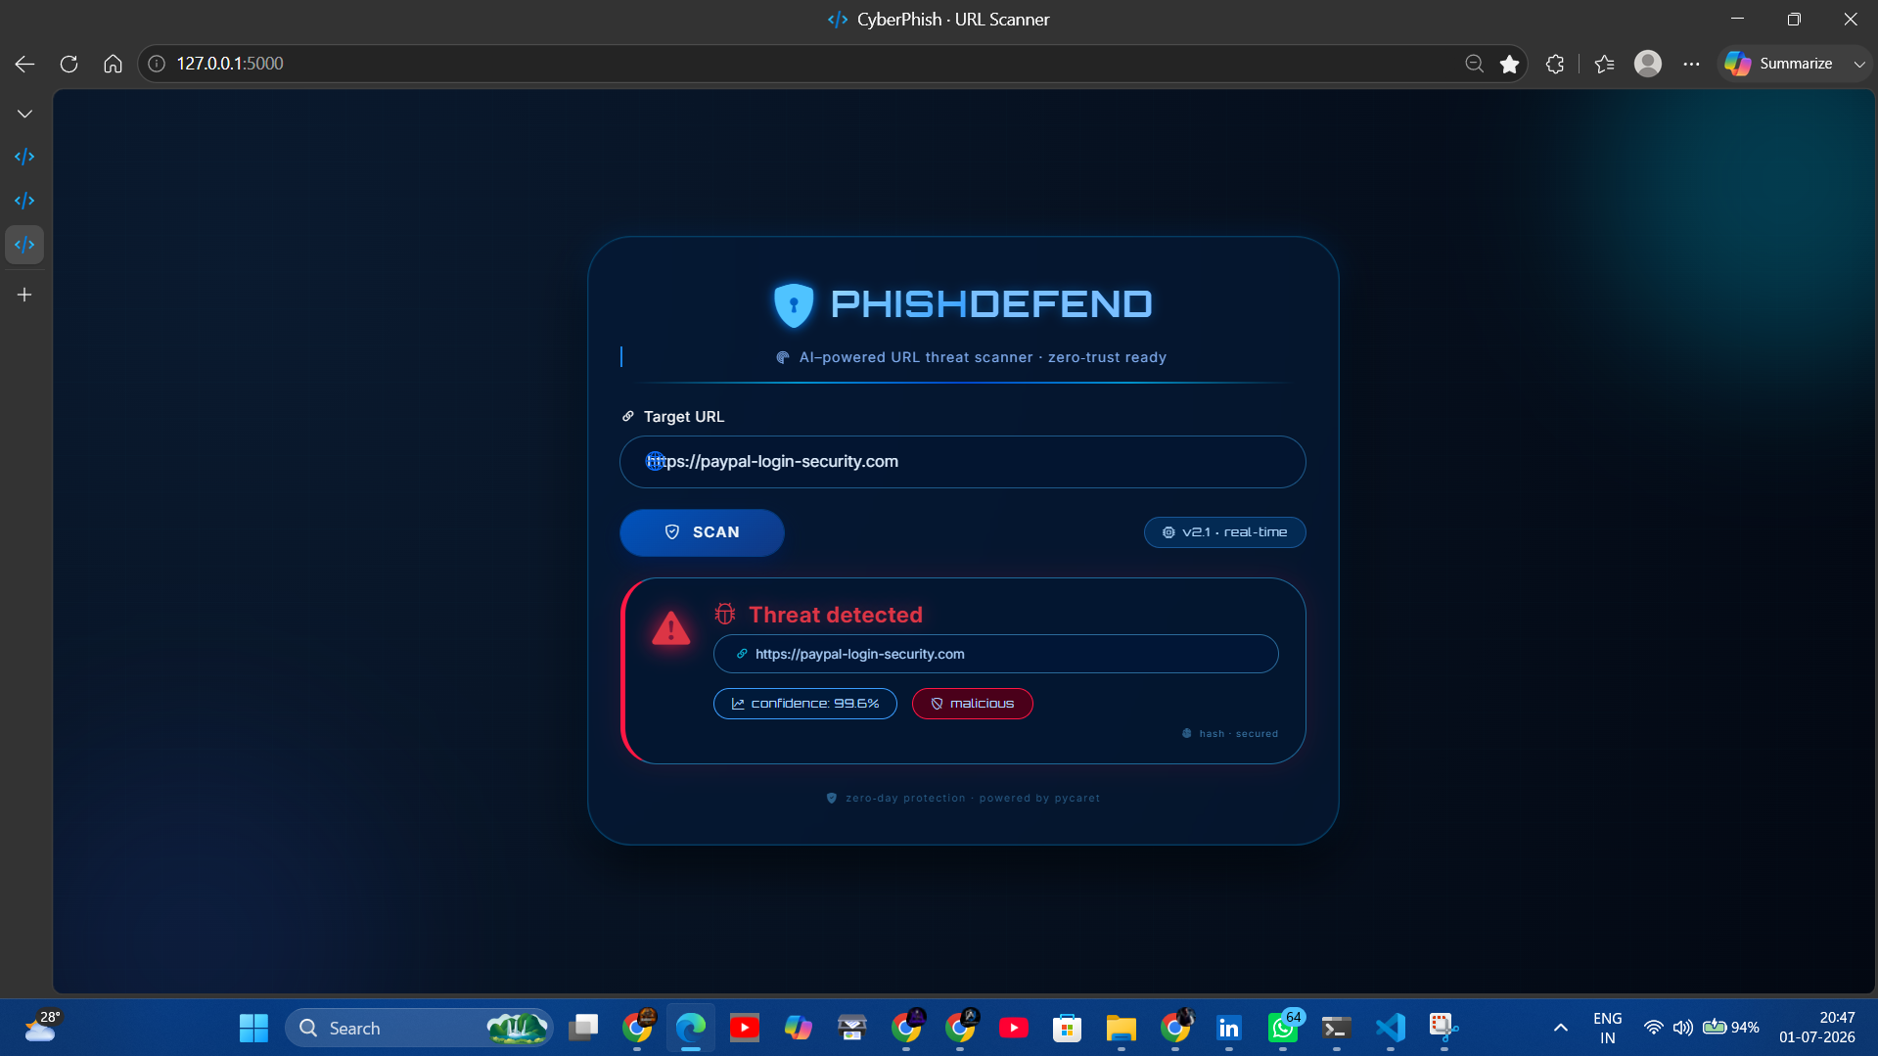Click the taskbar Search box
This screenshot has height=1056, width=1878.
[x=418, y=1028]
